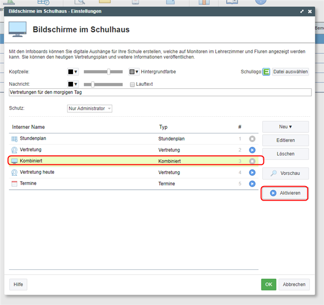The image size is (324, 305).
Task: Select the Vertretung heute list entry
Action: point(37,172)
